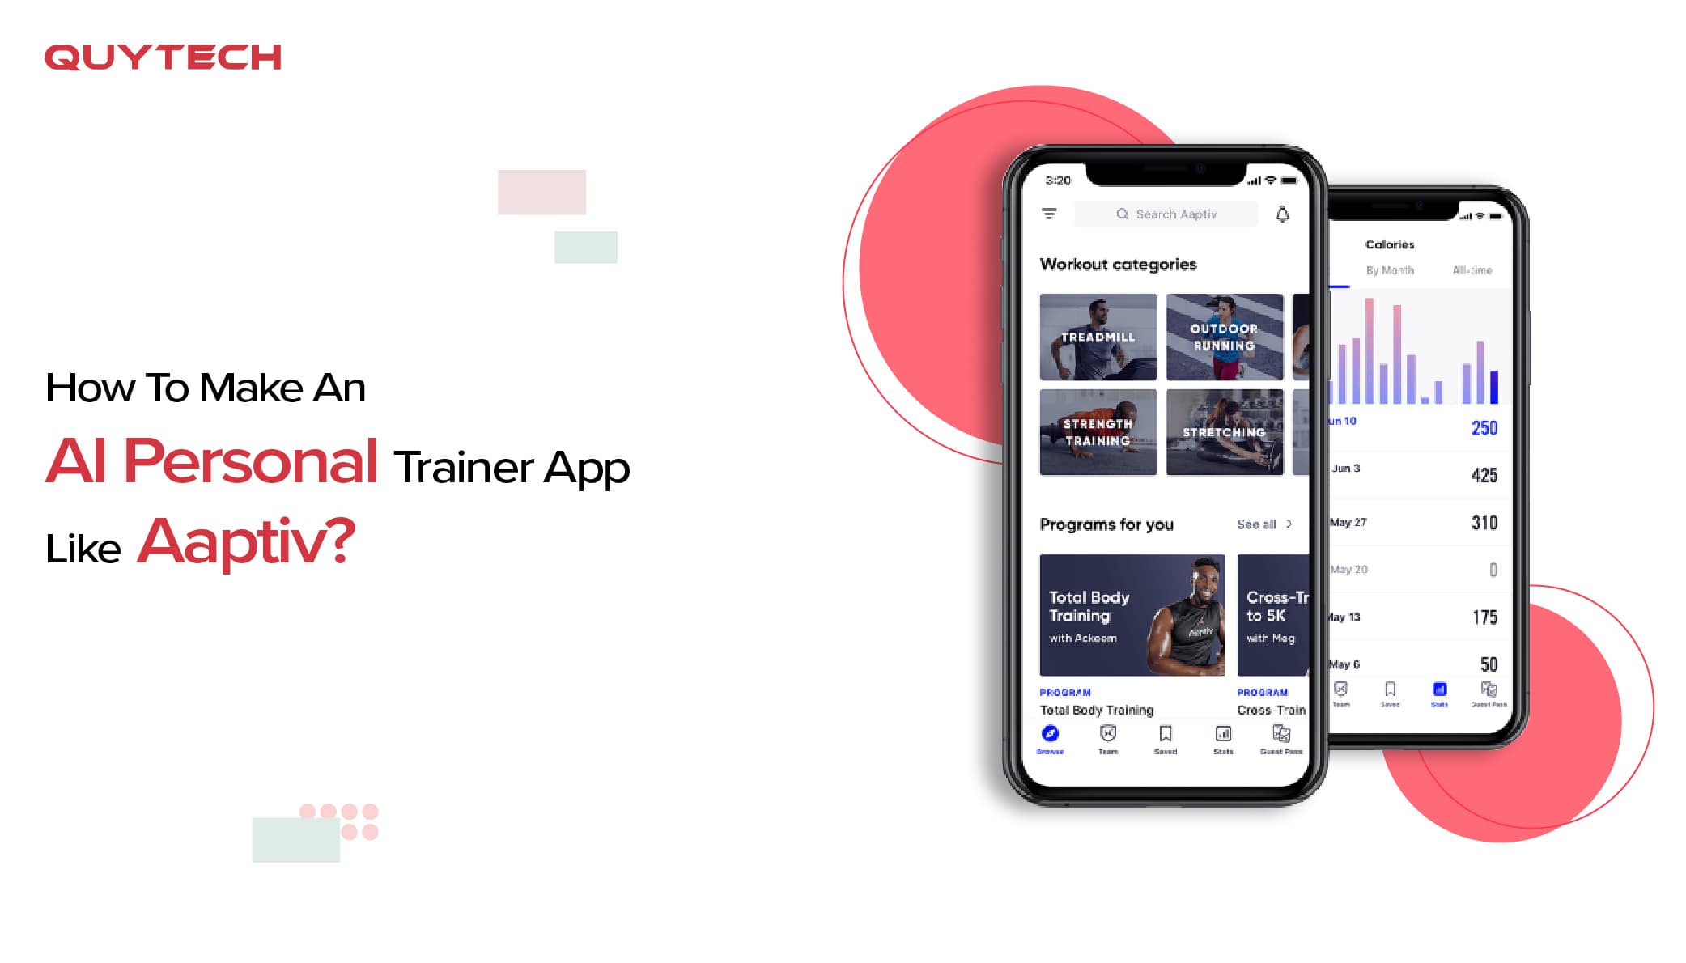Toggle By Month calories view

[x=1385, y=271]
